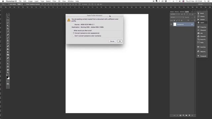
Task: Open the Character panel from the dock
Action: 202,30
